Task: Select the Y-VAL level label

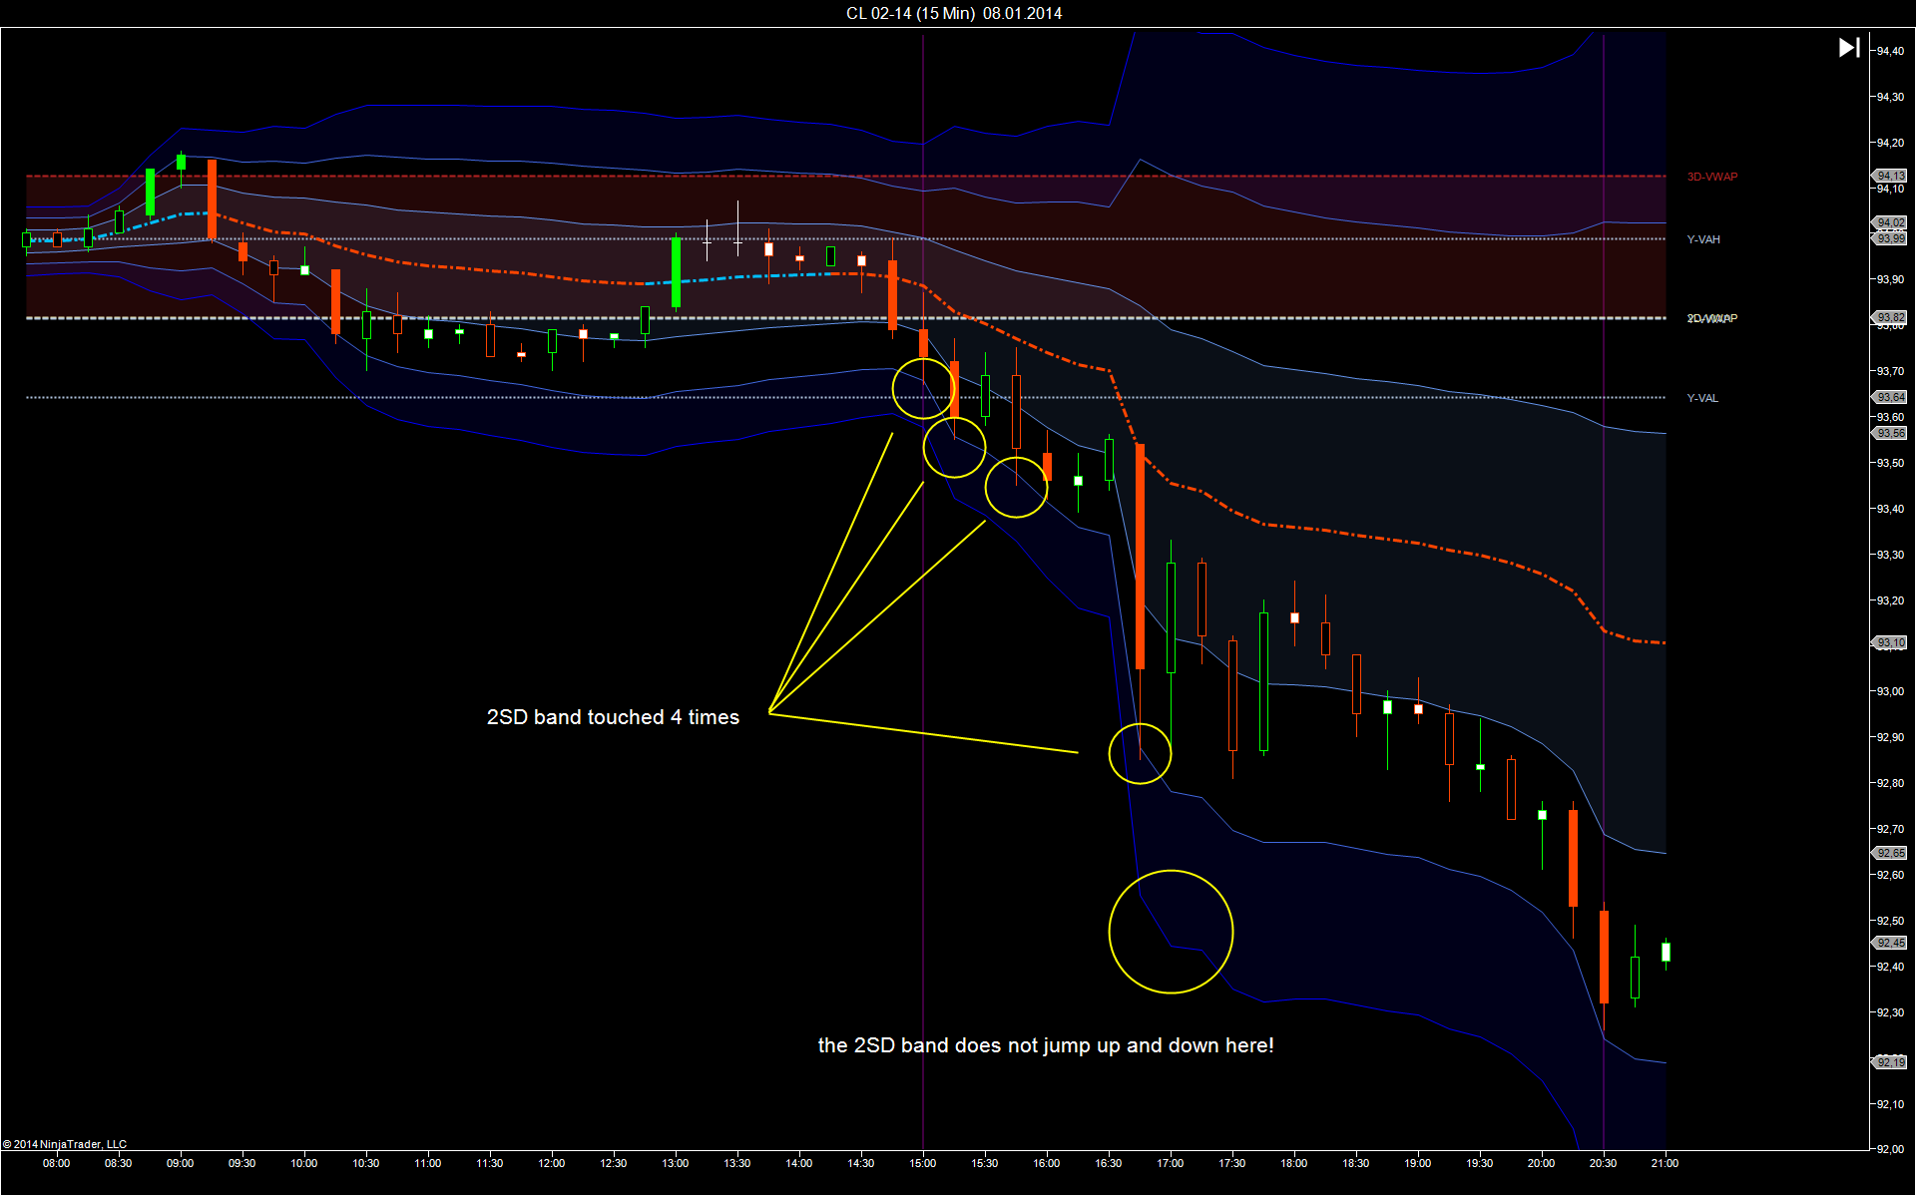Action: 1702,398
